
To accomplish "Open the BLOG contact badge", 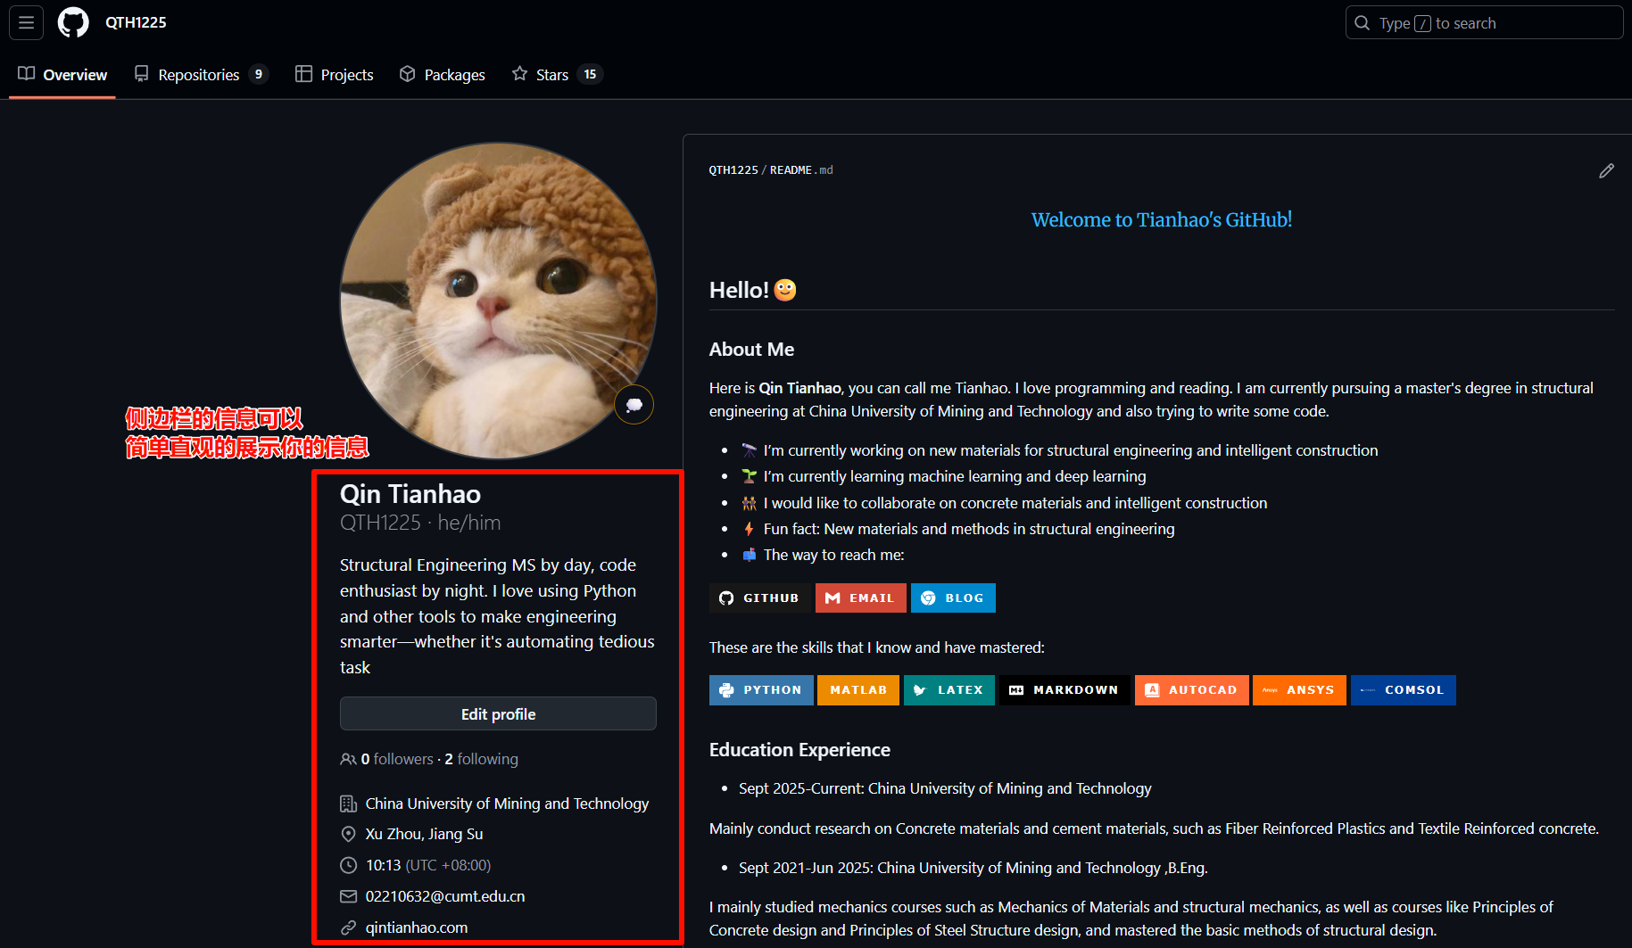I will pos(952,598).
